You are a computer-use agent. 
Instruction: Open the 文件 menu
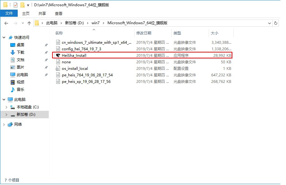pyautogui.click(x=9, y=13)
